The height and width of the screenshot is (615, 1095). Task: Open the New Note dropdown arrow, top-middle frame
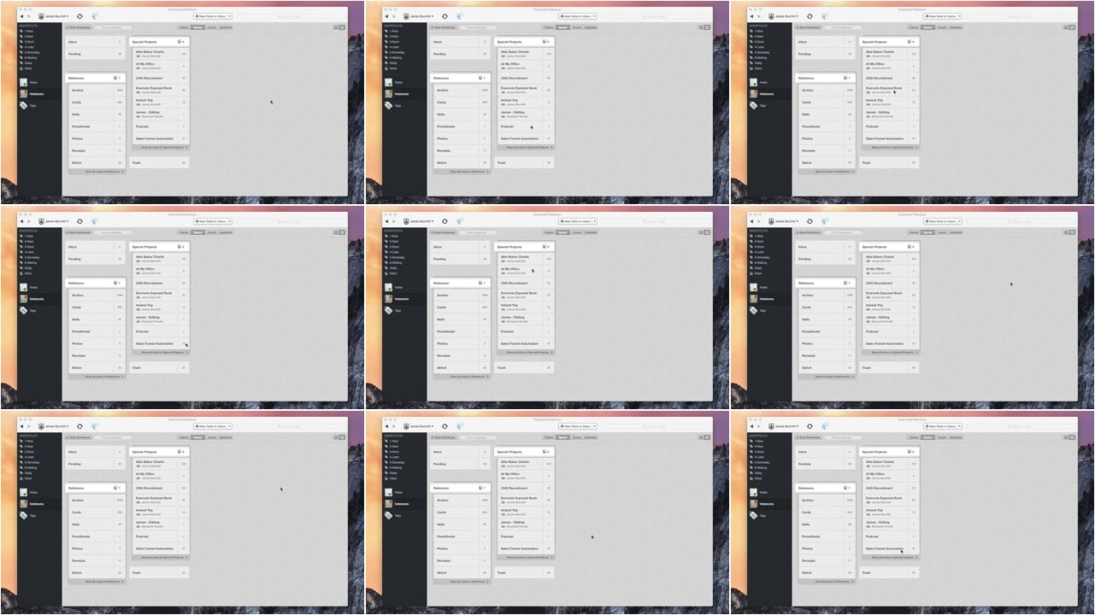click(595, 16)
